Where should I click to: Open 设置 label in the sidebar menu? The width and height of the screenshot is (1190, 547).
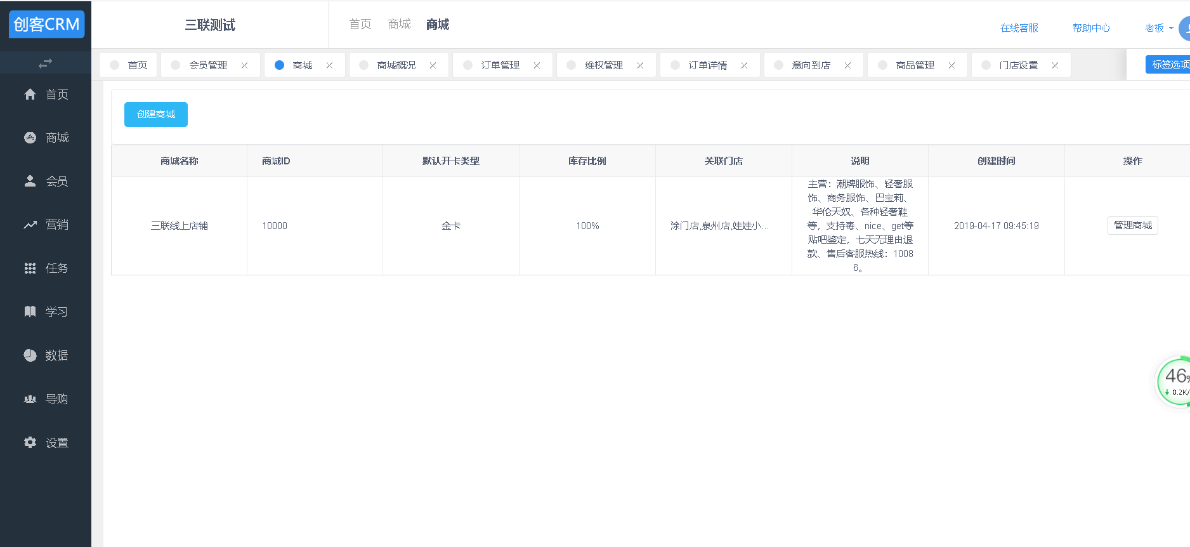56,442
